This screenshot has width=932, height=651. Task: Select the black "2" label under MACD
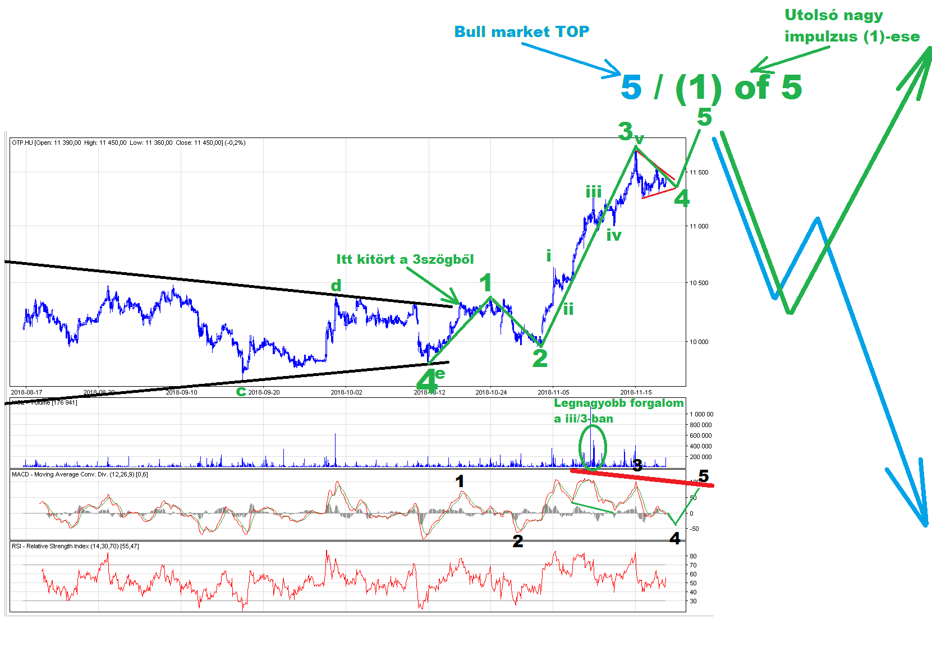coord(517,541)
